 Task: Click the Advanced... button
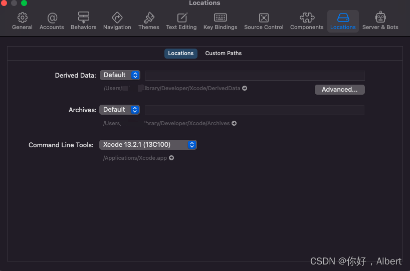[340, 90]
